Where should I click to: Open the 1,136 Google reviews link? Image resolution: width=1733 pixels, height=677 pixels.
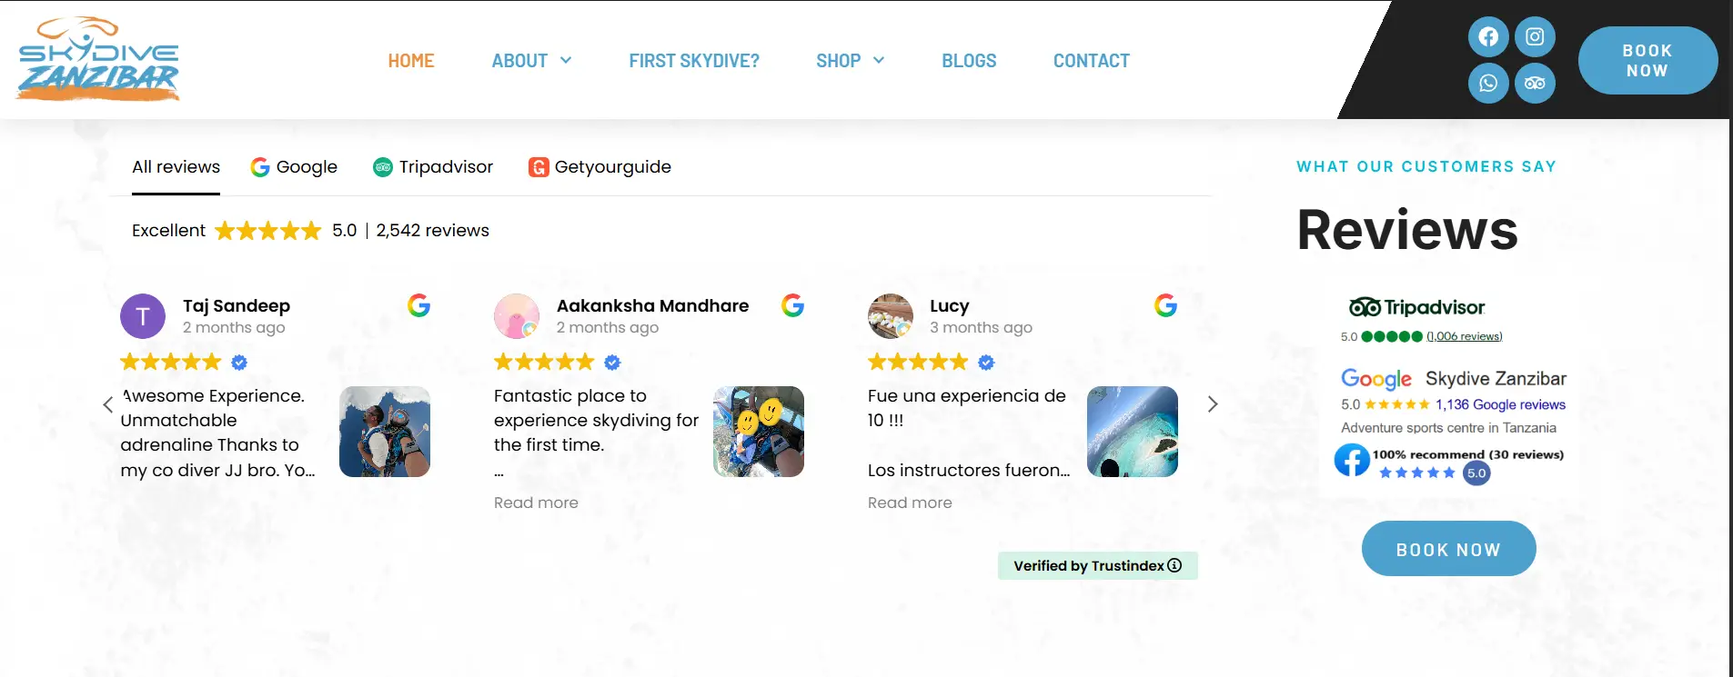(1500, 405)
